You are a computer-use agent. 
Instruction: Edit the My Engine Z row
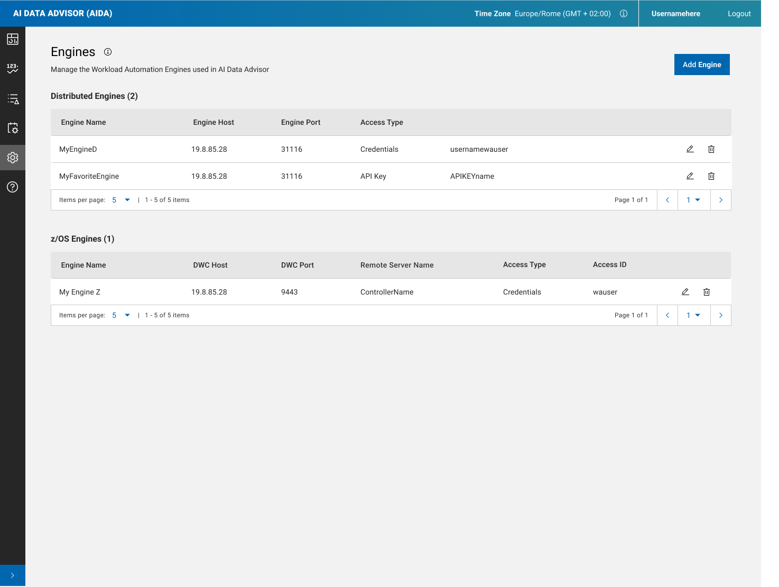pos(685,292)
